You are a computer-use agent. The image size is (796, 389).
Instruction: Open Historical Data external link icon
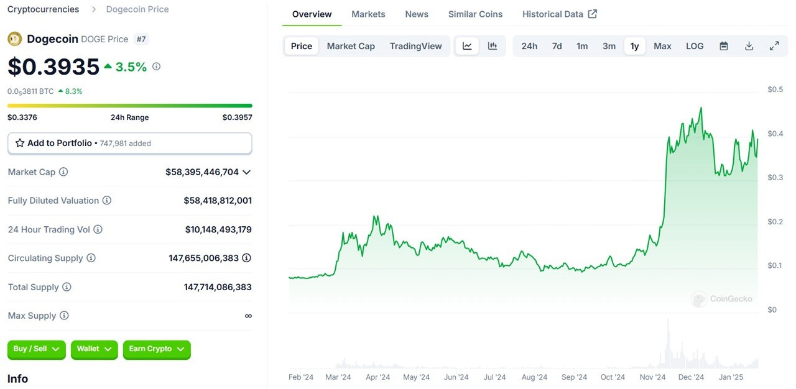(593, 14)
